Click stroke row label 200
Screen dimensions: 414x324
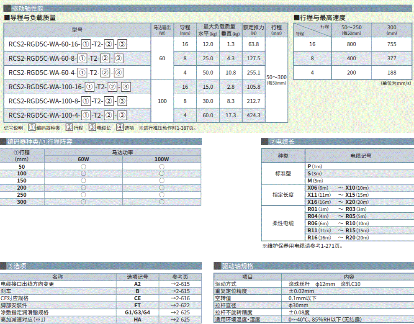pos(22,188)
